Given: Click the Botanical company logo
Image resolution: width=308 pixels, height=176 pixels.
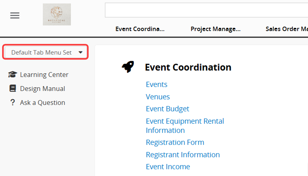Looking at the screenshot, I should (57, 14).
